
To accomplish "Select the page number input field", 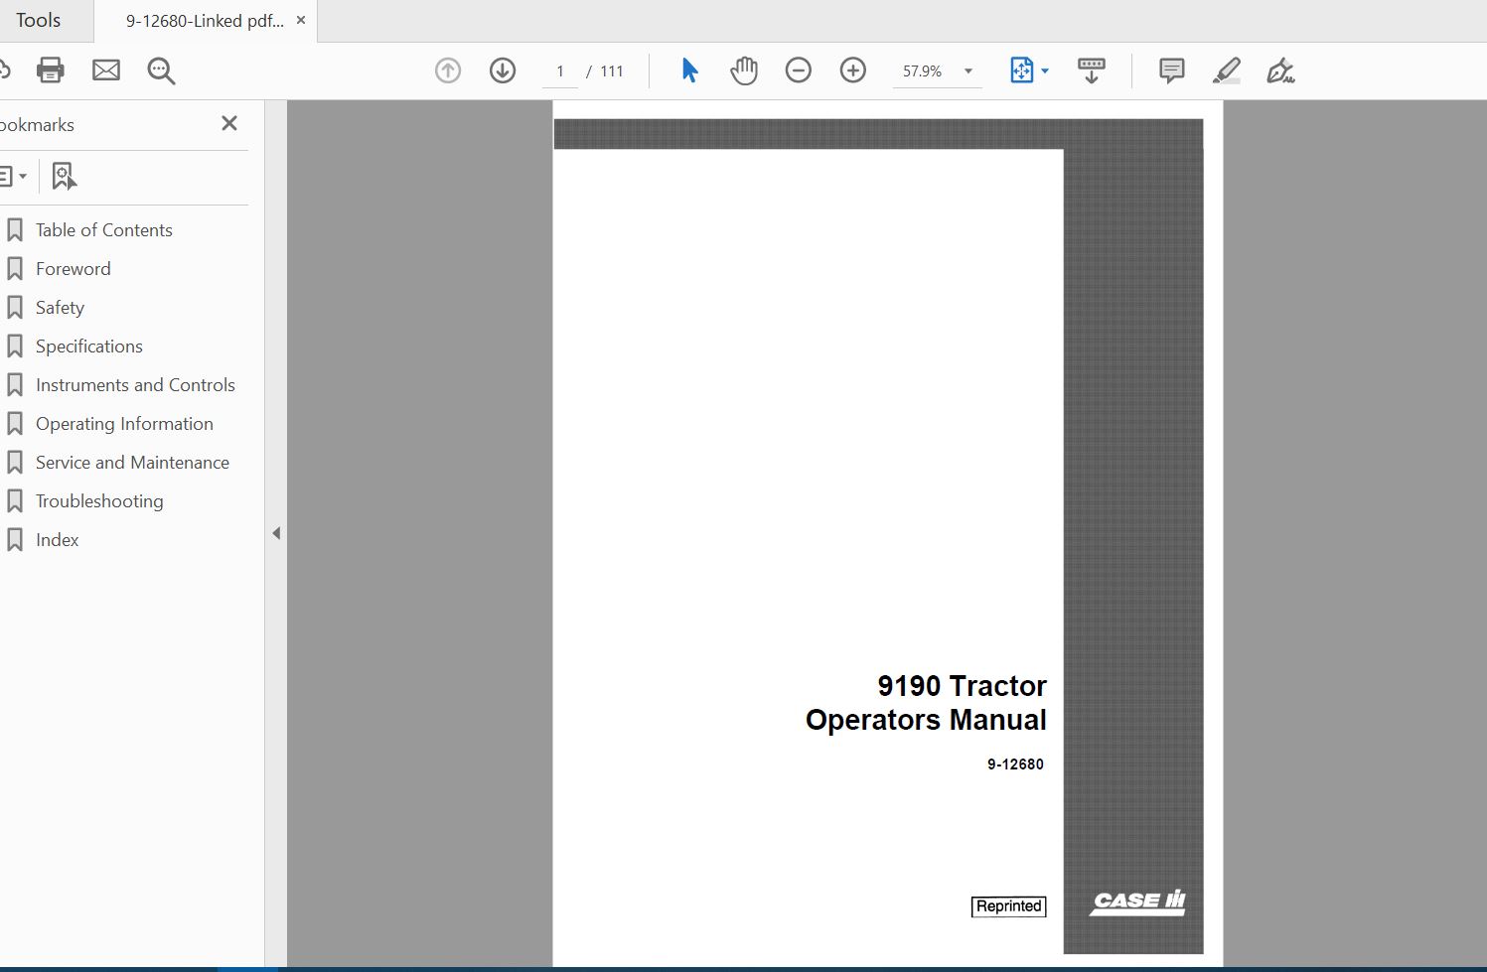I will pos(560,70).
